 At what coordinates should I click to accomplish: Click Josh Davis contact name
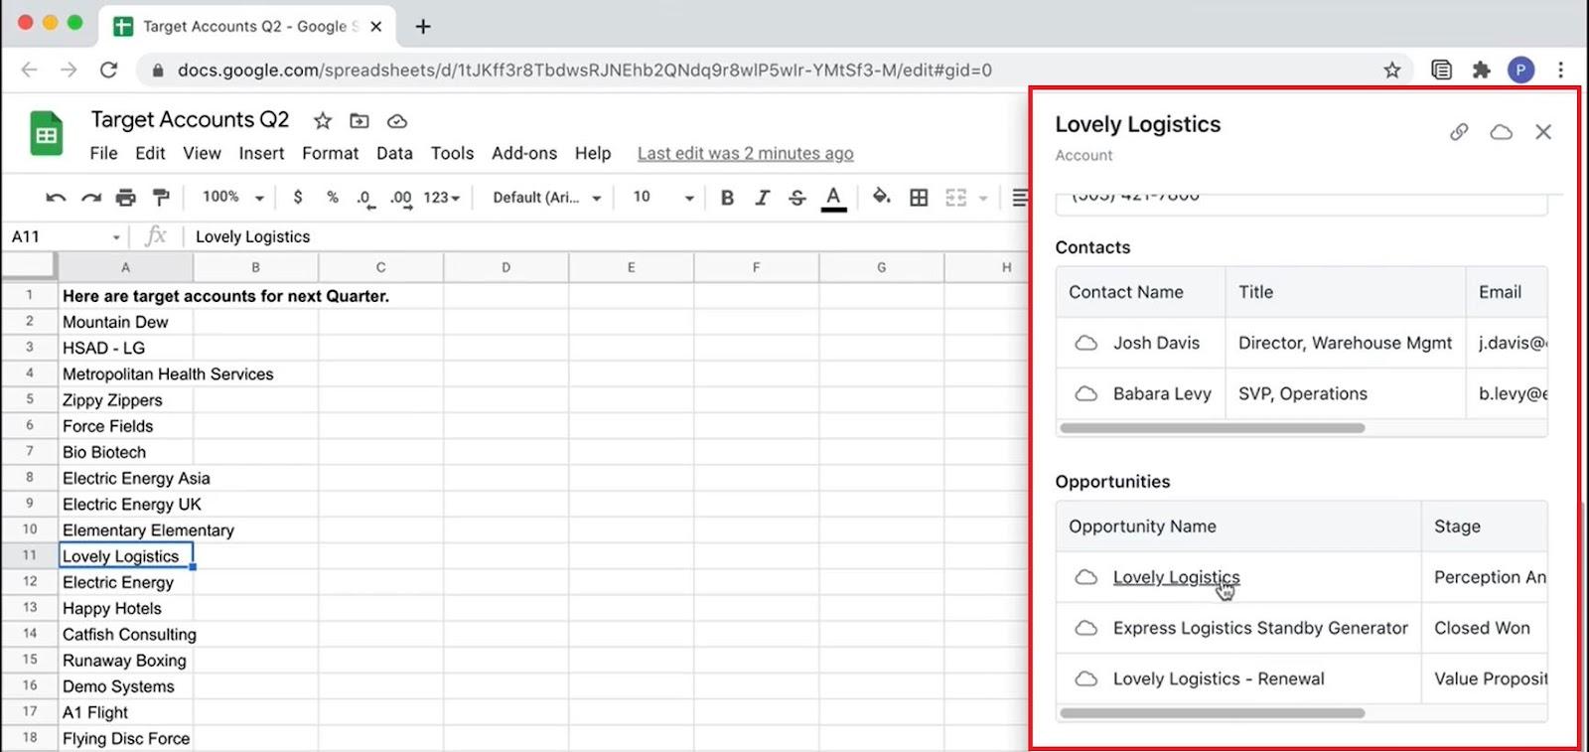click(1156, 343)
